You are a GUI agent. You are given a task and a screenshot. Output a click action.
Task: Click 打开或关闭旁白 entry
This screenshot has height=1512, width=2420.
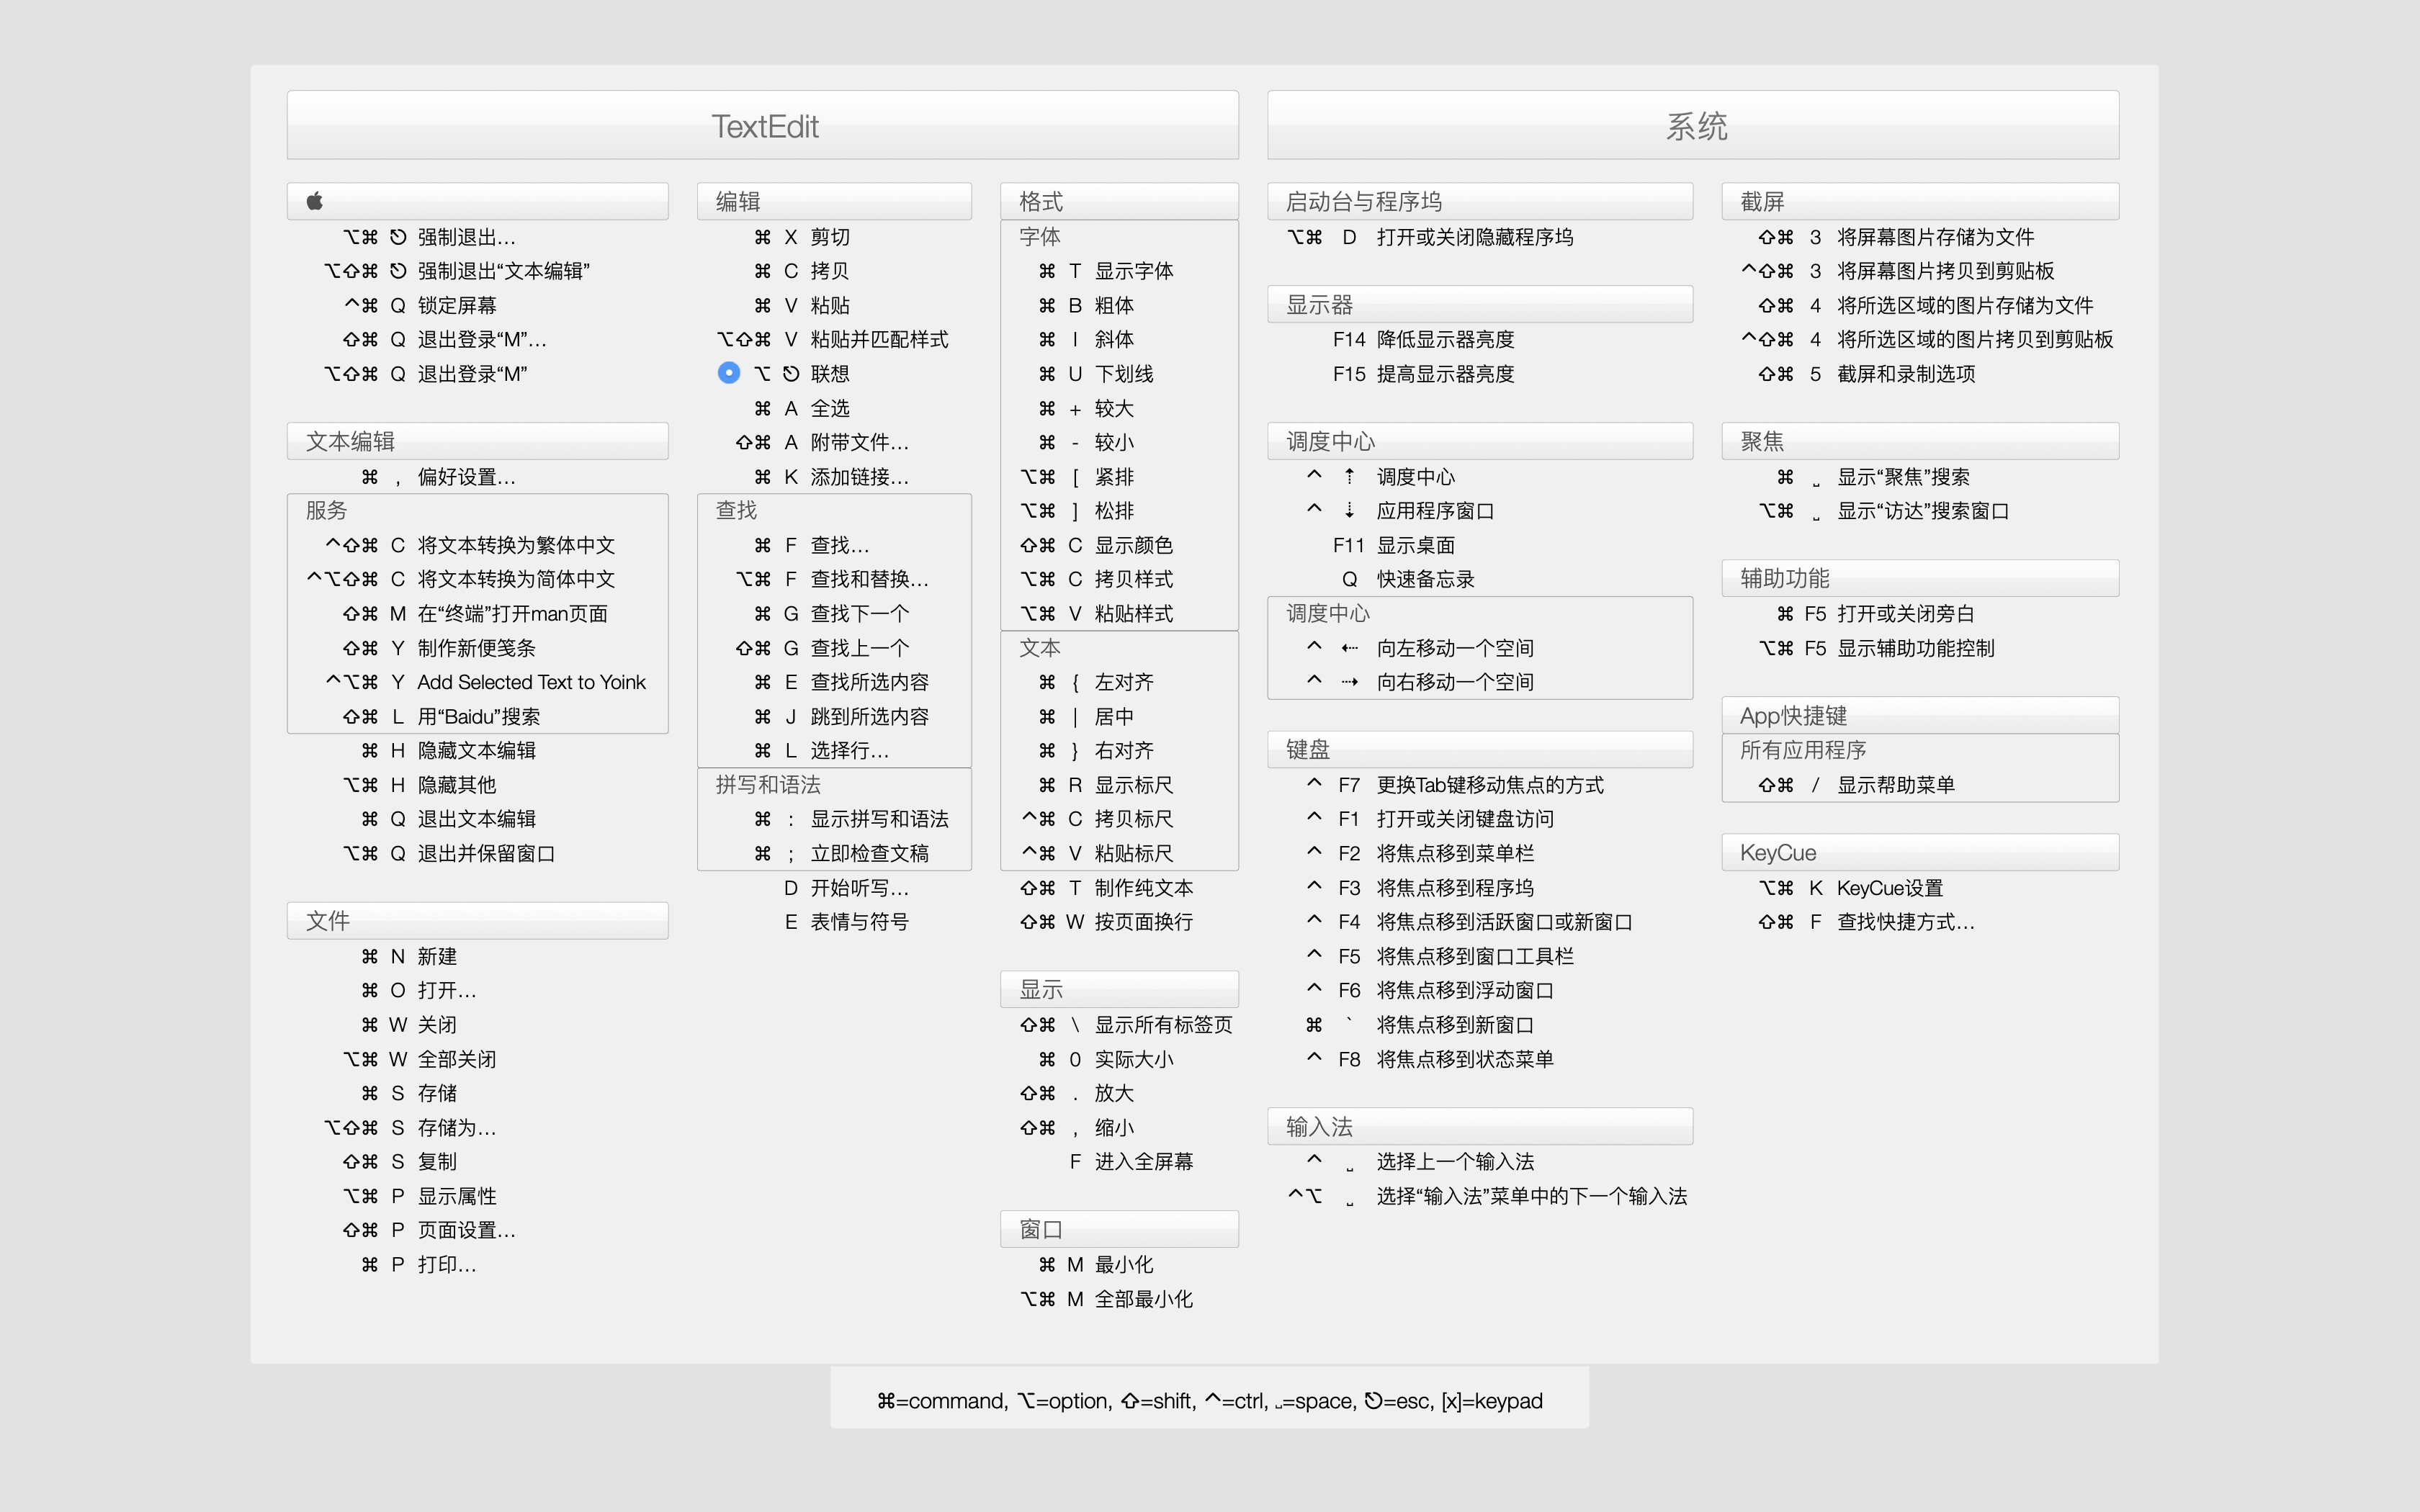pyautogui.click(x=1876, y=614)
